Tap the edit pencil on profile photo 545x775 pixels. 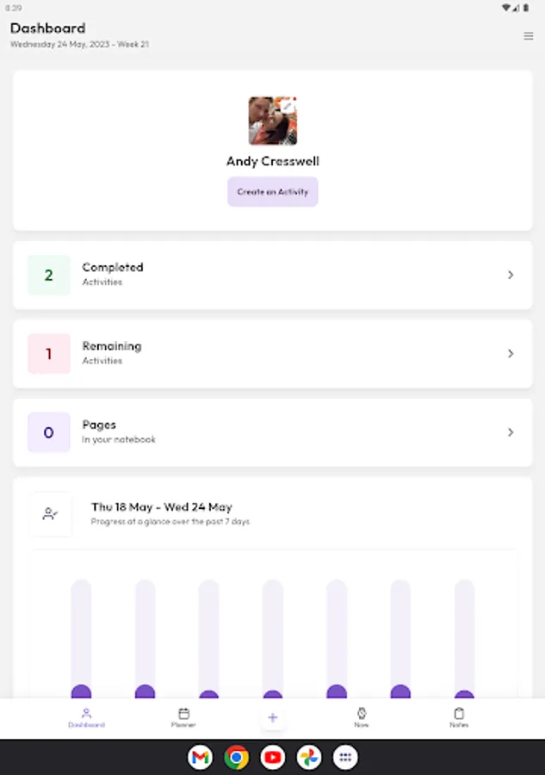288,105
